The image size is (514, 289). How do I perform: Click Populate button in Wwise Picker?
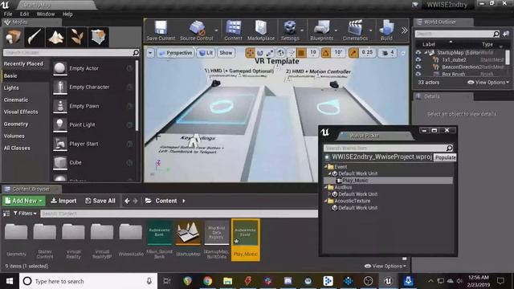coord(445,157)
